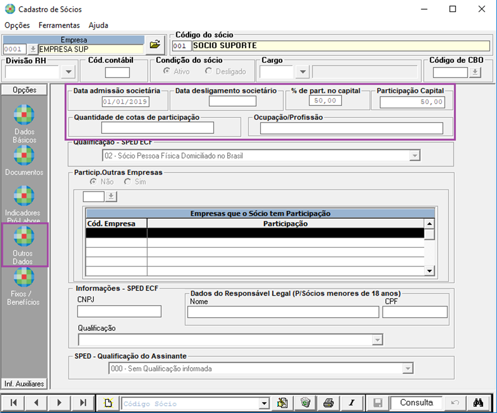The width and height of the screenshot is (497, 413).
Task: Expand Cargo dropdown arrow
Action: click(x=303, y=72)
